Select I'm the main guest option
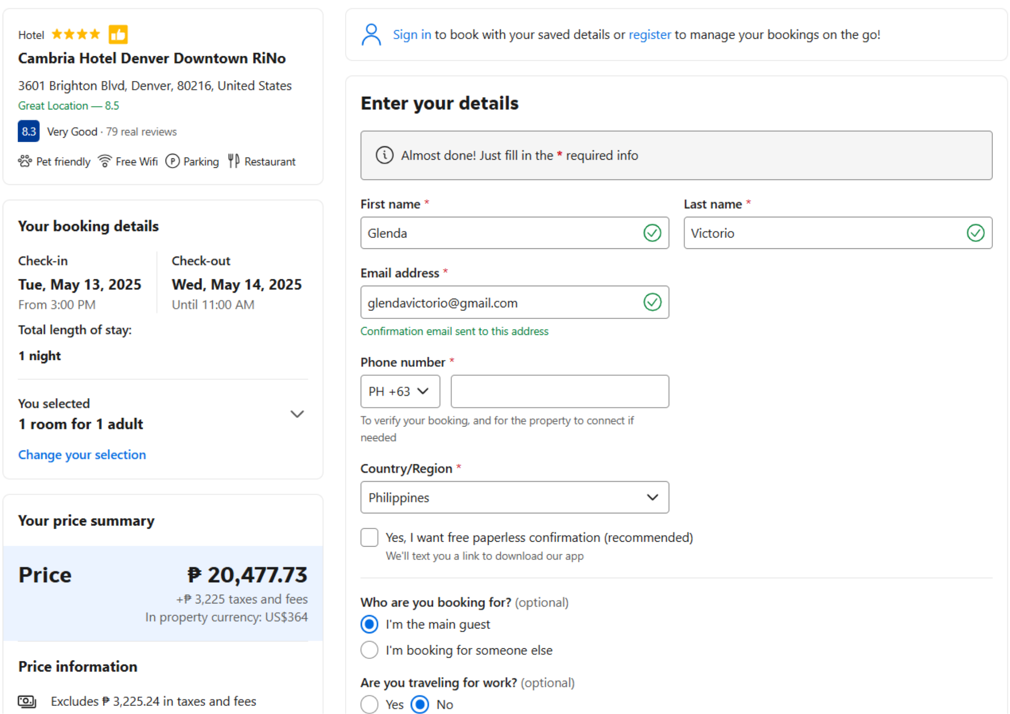This screenshot has width=1010, height=714. pos(369,624)
